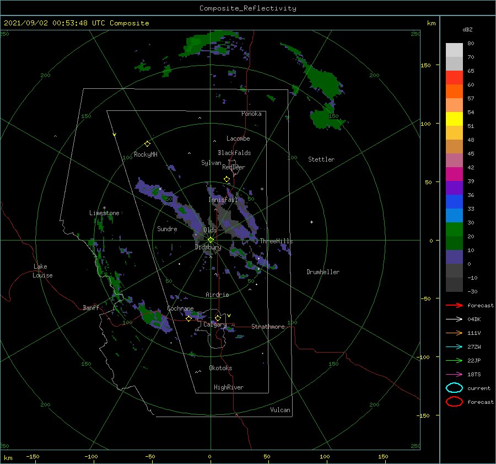Click the Blackfalds city label
The image size is (496, 464).
click(234, 153)
